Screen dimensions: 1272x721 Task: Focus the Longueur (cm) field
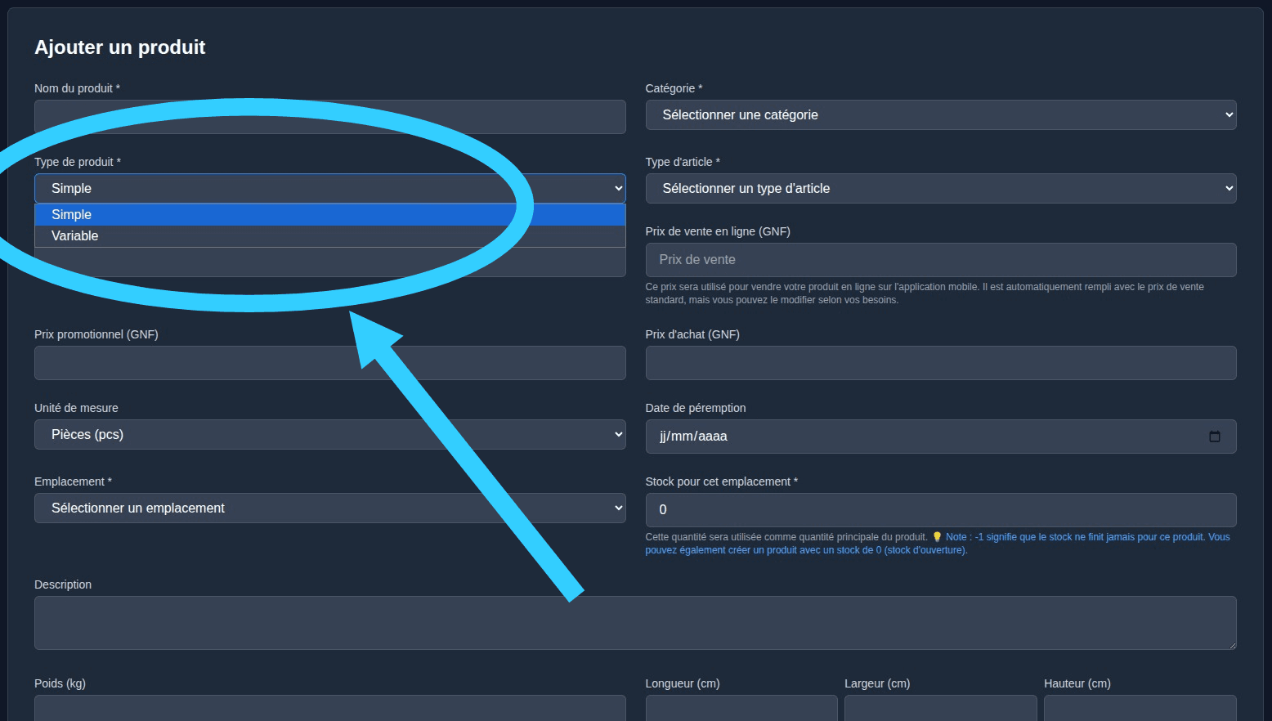(741, 707)
